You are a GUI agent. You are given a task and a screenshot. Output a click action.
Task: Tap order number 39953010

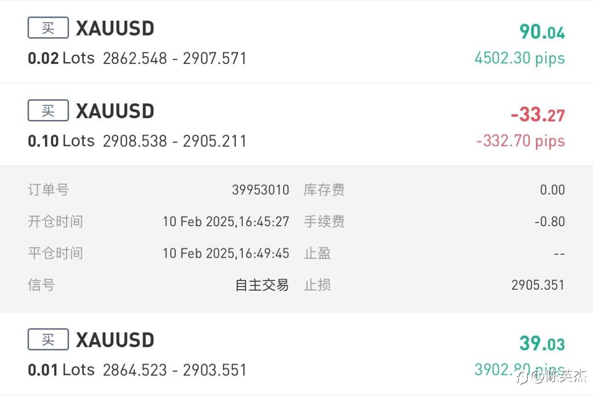pyautogui.click(x=260, y=190)
